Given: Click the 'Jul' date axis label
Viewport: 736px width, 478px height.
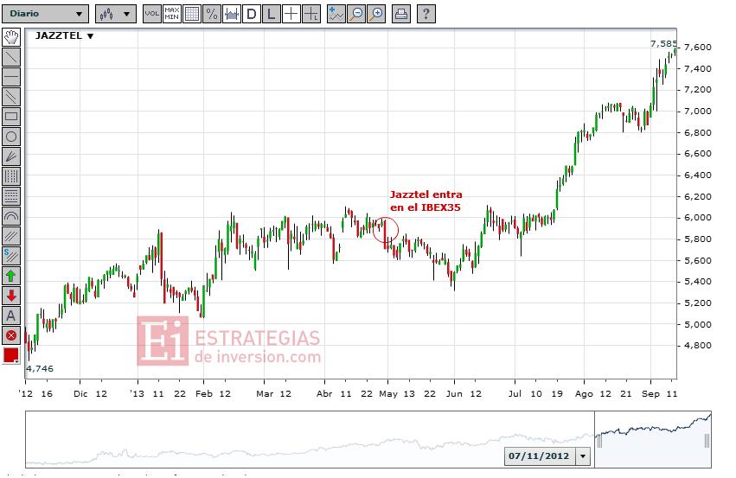Looking at the screenshot, I should [515, 394].
